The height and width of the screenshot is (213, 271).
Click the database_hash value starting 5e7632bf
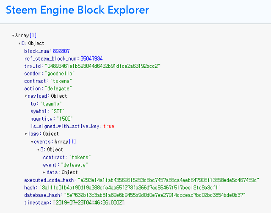click(155, 195)
